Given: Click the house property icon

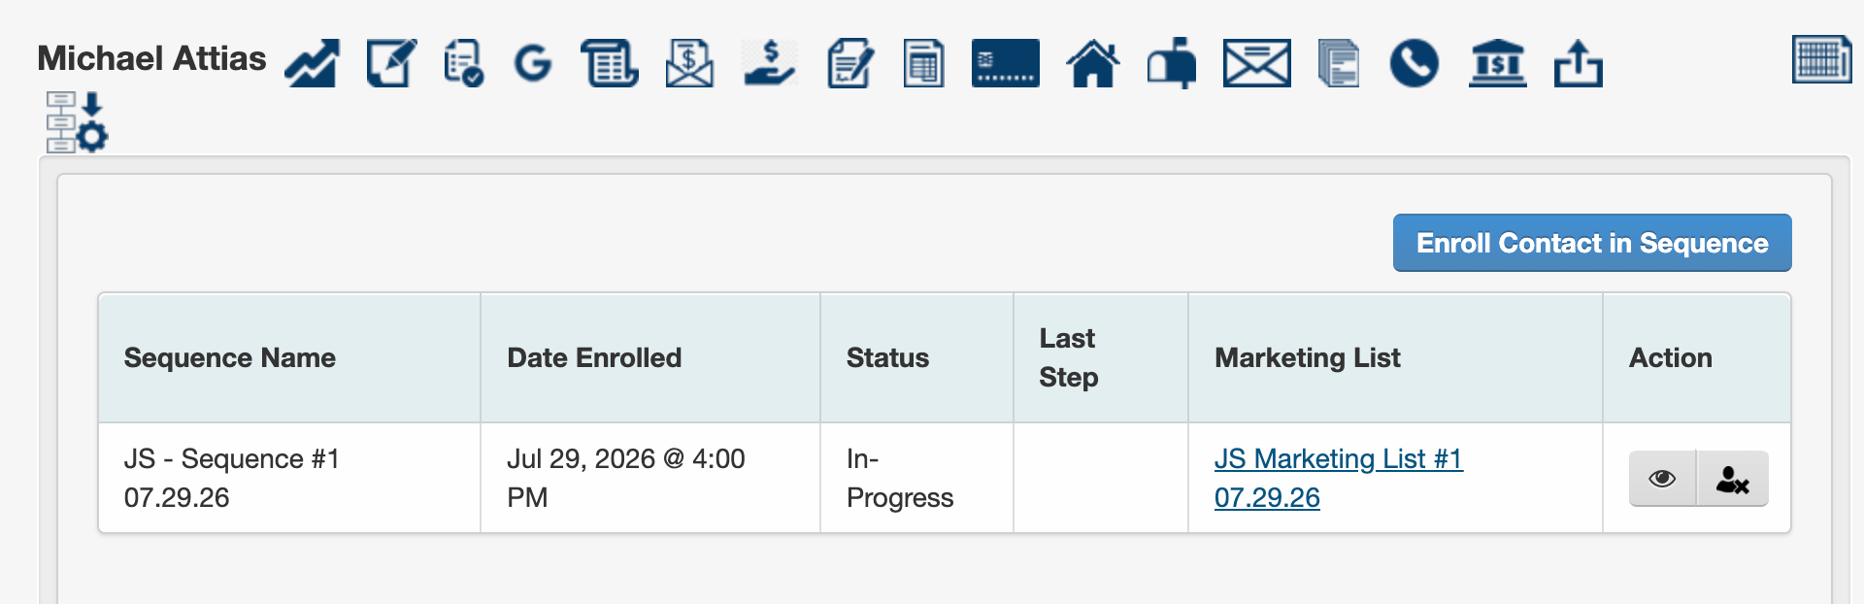Looking at the screenshot, I should point(1093,63).
